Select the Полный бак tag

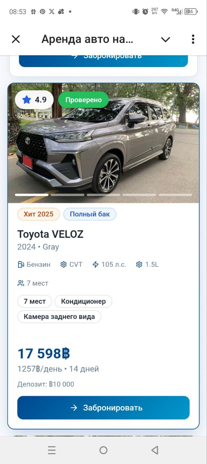(90, 214)
